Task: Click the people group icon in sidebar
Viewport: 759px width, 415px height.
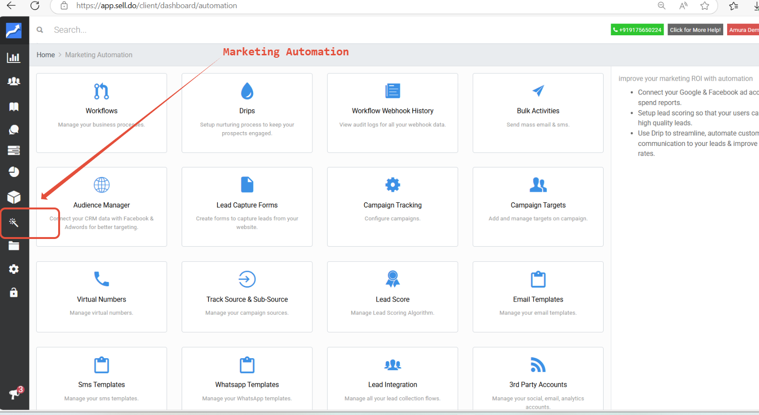Action: tap(14, 82)
